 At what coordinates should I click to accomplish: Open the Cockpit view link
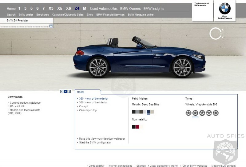click(83, 106)
